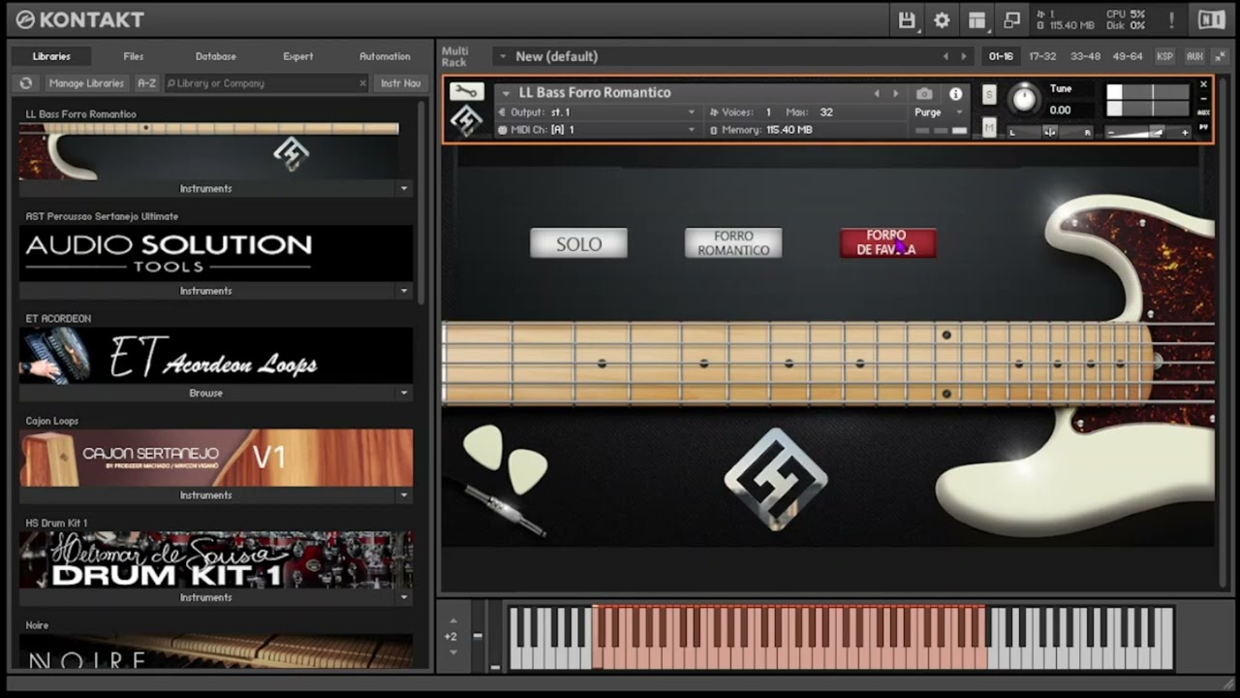Take a snapshot with the camera icon
Screen dimensions: 1240x698
924,94
